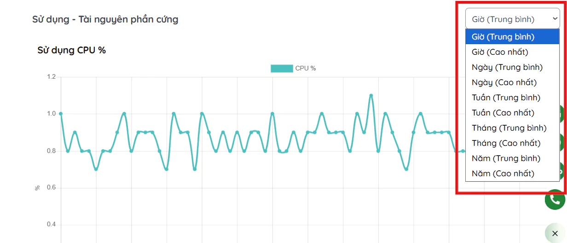
Task: Collapse the time range dropdown box
Action: pyautogui.click(x=512, y=19)
